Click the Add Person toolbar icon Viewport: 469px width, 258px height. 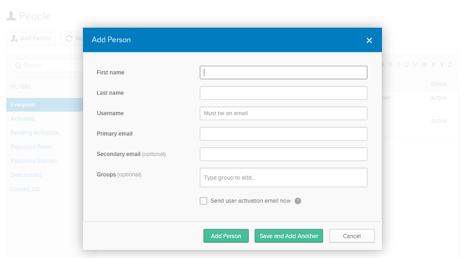[x=14, y=39]
